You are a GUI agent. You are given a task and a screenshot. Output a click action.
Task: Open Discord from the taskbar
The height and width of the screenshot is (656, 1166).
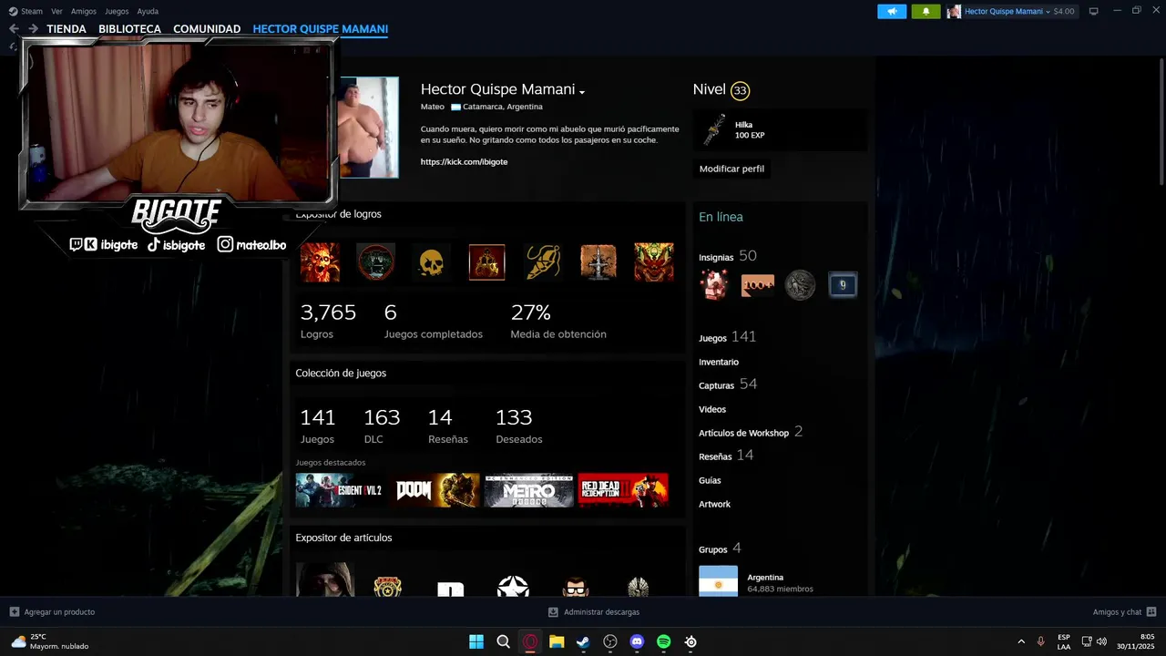pos(637,641)
